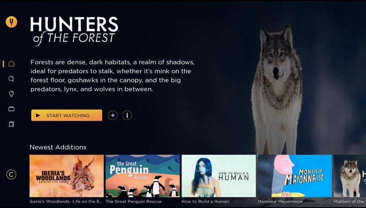Open Iberia's Woodlands thumbnail

(66, 176)
